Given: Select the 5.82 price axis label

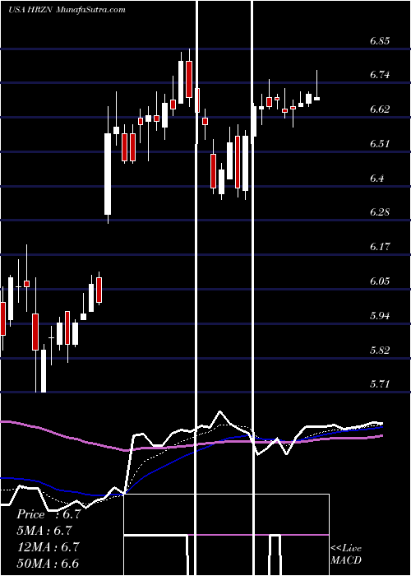Looking at the screenshot, I should (380, 350).
